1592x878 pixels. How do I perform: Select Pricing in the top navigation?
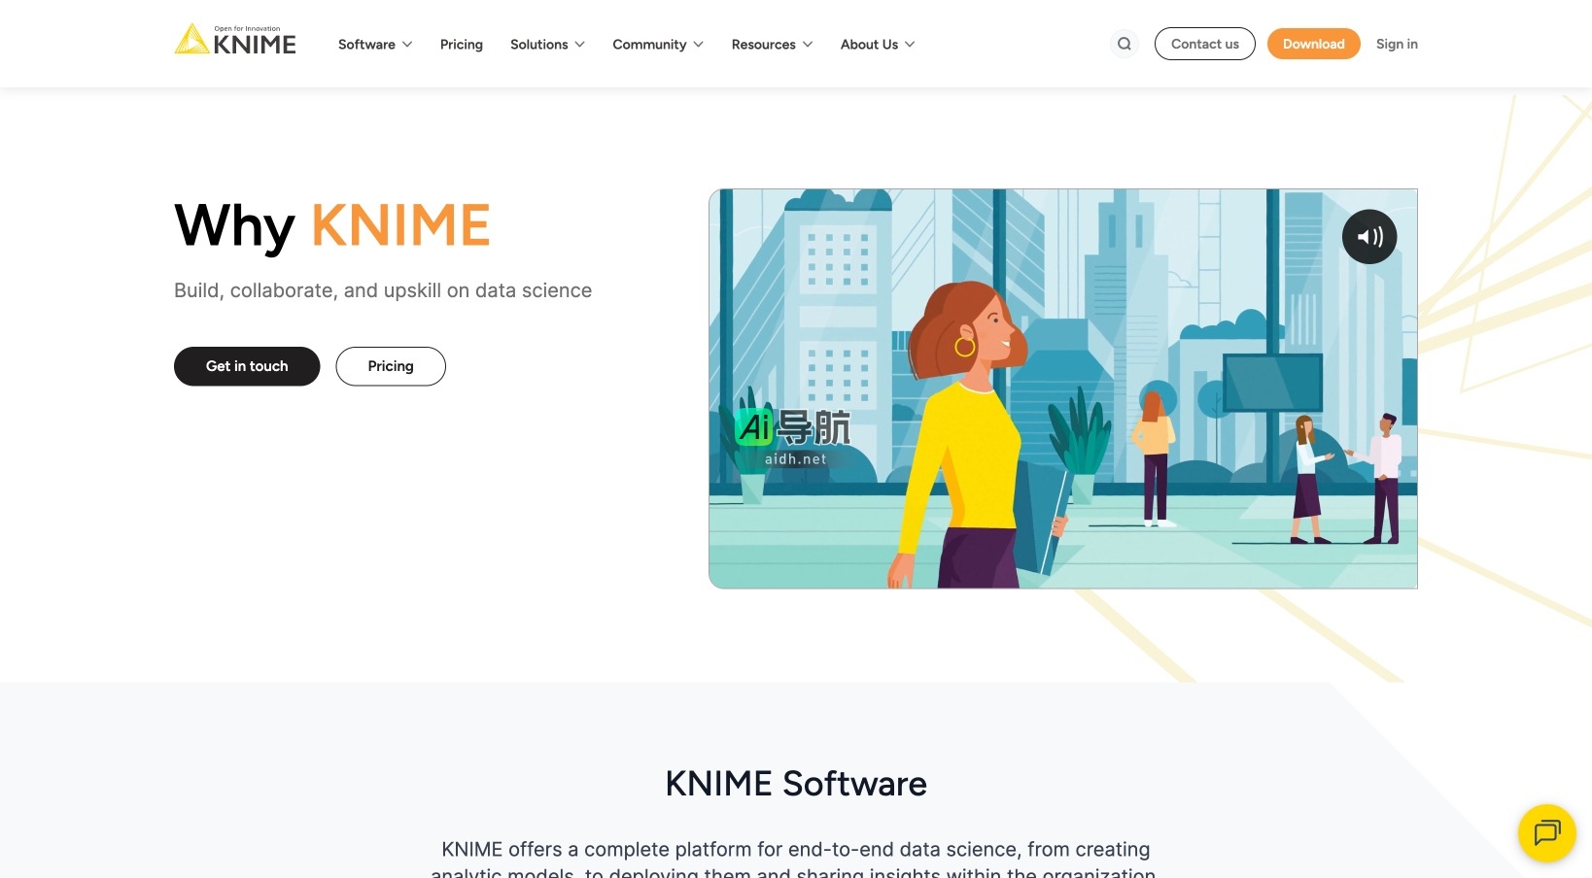point(461,44)
